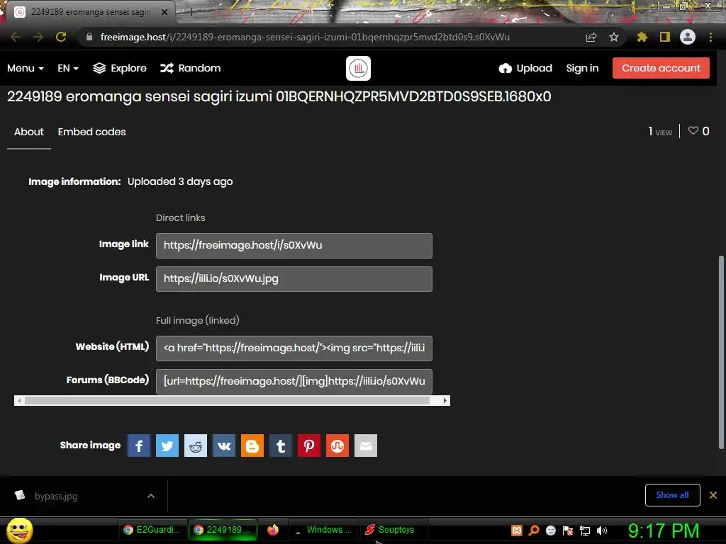Click the Upload button
Screen dimensions: 726x544
pyautogui.click(x=525, y=68)
